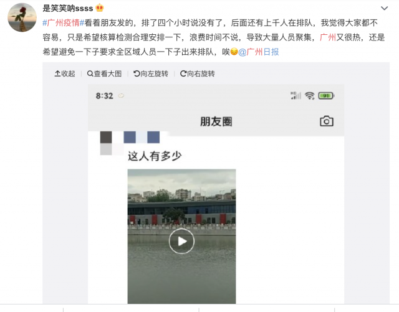Rotate image right with 向右旋转
Viewport: 399px width, 312px height.
coord(198,73)
